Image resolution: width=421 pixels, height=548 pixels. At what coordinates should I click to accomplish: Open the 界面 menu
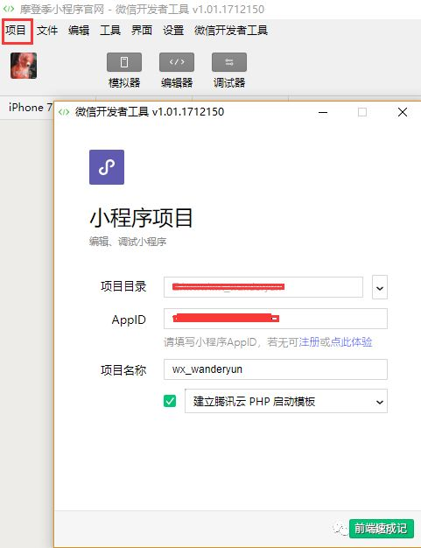point(142,31)
